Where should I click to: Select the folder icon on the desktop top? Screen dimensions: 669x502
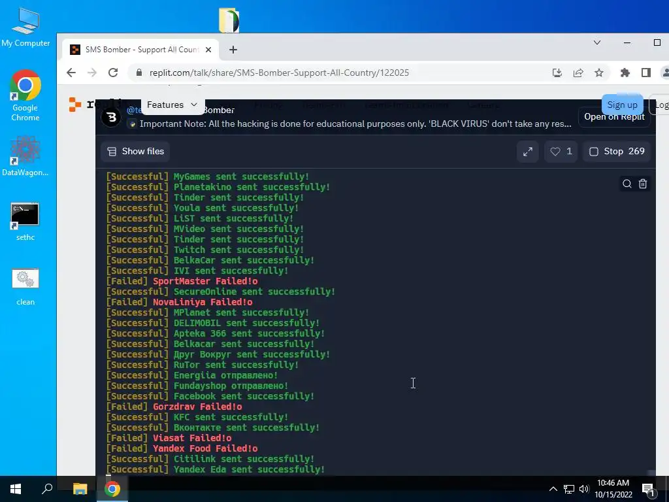pyautogui.click(x=229, y=20)
